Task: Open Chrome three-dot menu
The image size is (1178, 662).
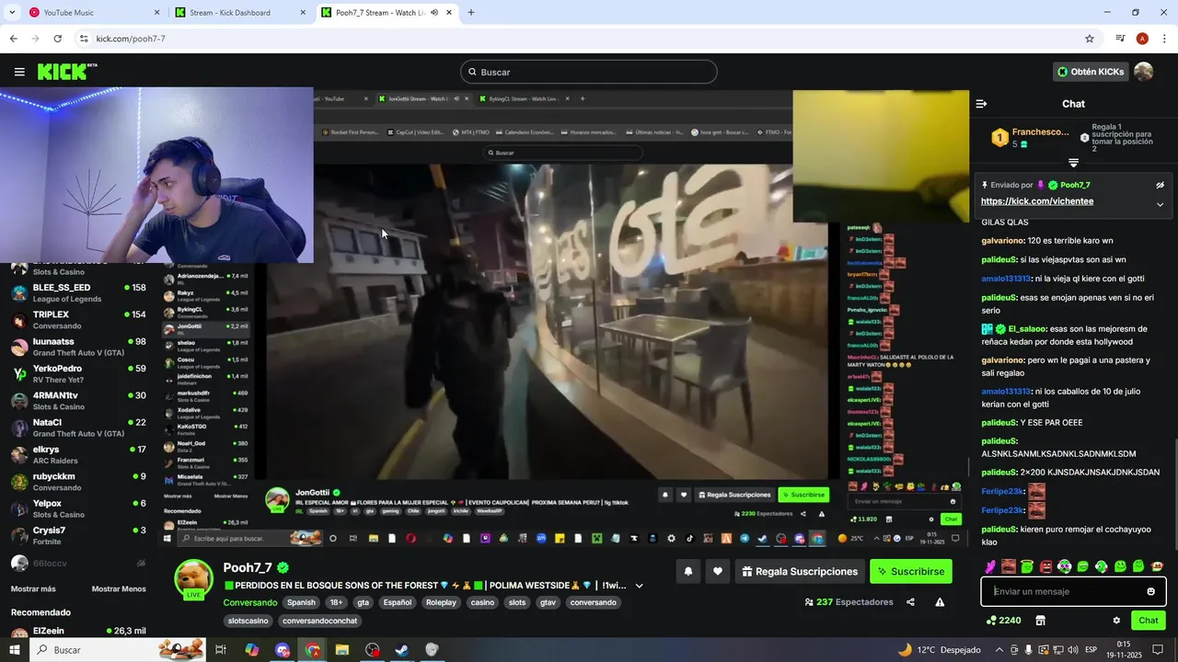Action: pos(1164,39)
